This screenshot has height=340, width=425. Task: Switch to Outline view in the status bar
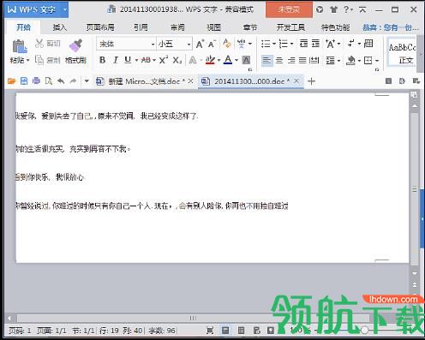[241, 331]
